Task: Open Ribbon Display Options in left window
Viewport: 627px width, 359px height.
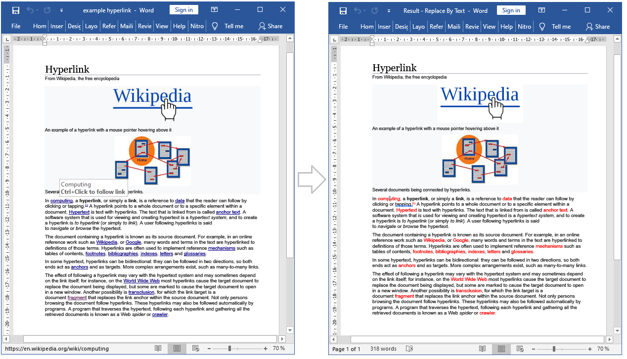Action: coord(215,10)
